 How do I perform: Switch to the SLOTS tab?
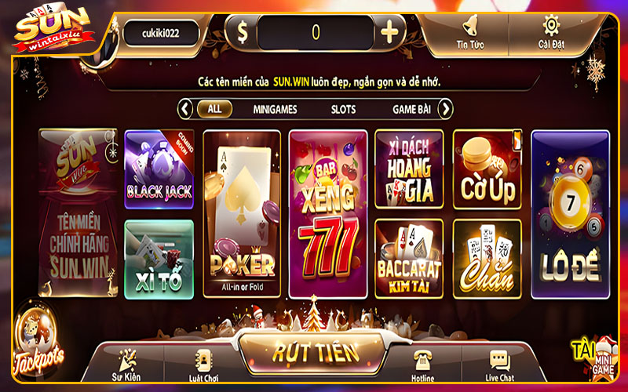343,109
